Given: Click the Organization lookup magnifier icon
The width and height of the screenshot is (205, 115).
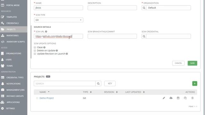Looking at the screenshot, I should (144, 8).
